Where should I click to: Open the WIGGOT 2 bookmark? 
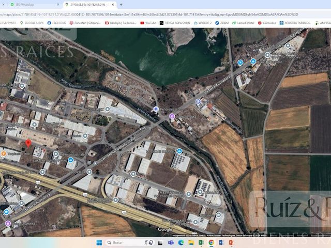202,23
